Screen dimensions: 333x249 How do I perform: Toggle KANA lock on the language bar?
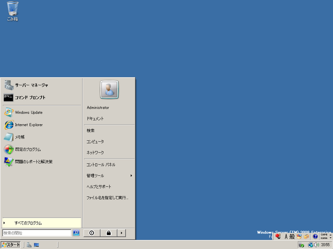coord(324,238)
